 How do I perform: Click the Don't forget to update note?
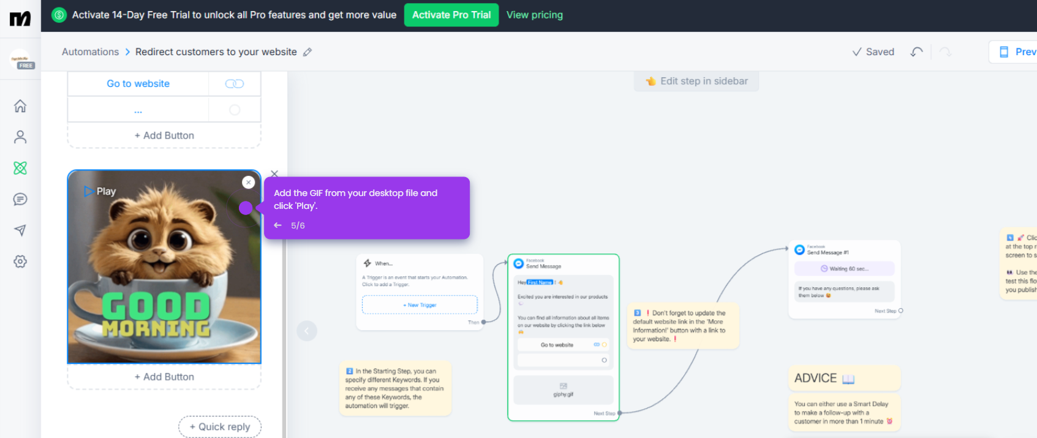tap(682, 326)
